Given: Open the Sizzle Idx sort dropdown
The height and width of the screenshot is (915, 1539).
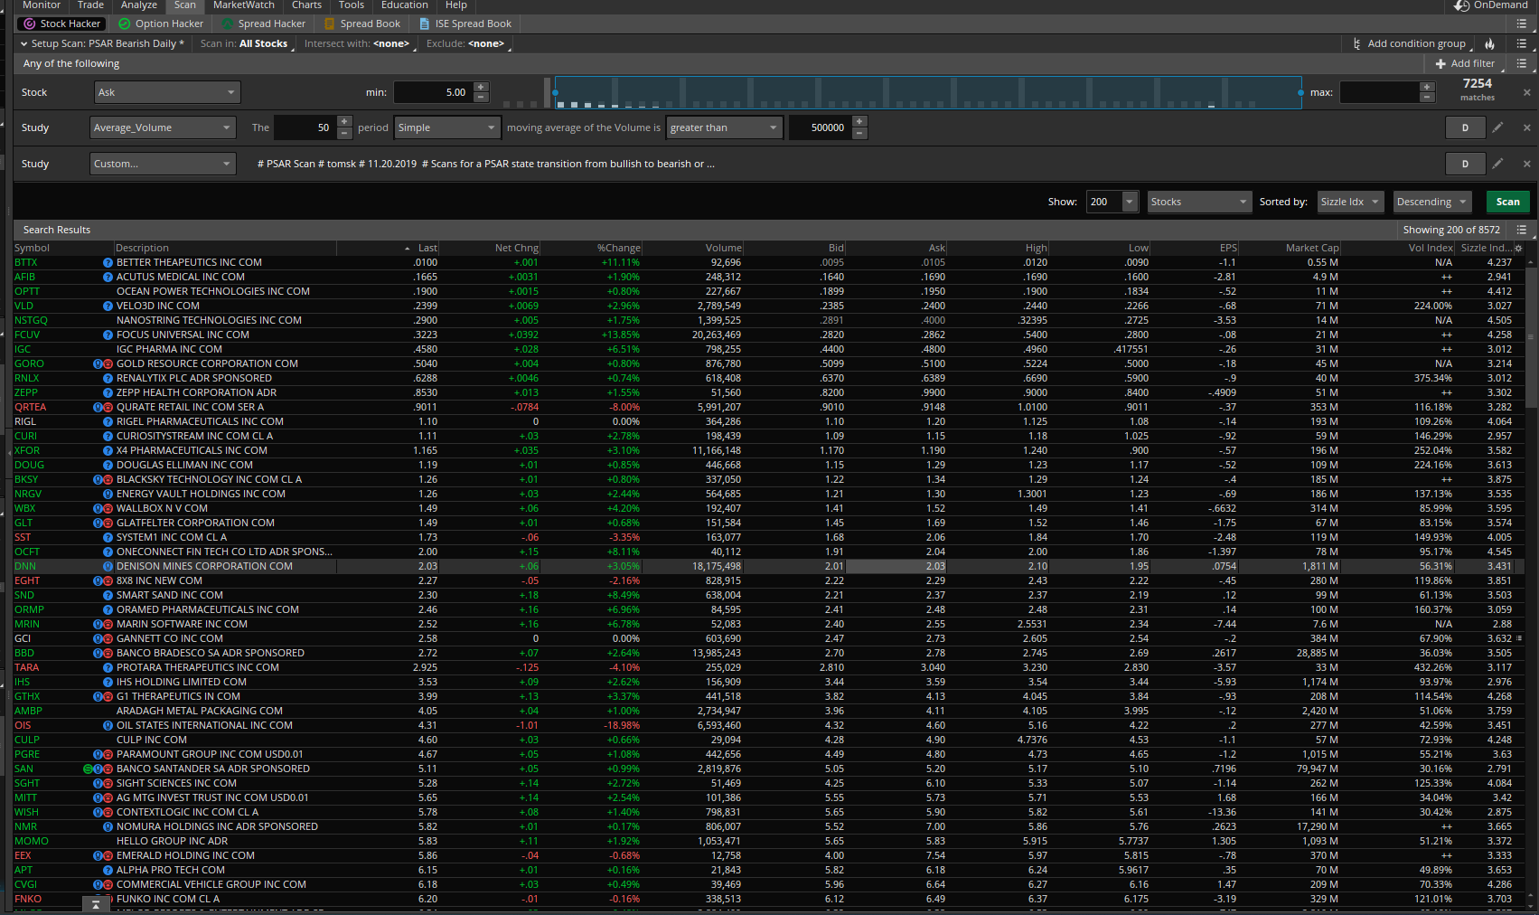Looking at the screenshot, I should point(1351,202).
